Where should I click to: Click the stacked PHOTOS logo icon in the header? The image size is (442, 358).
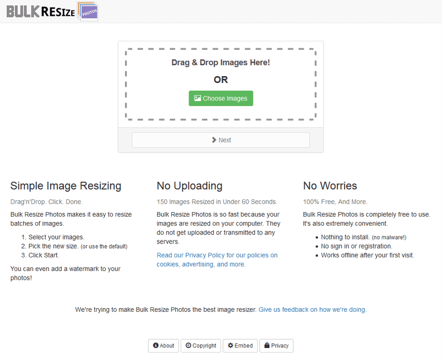pyautogui.click(x=87, y=10)
